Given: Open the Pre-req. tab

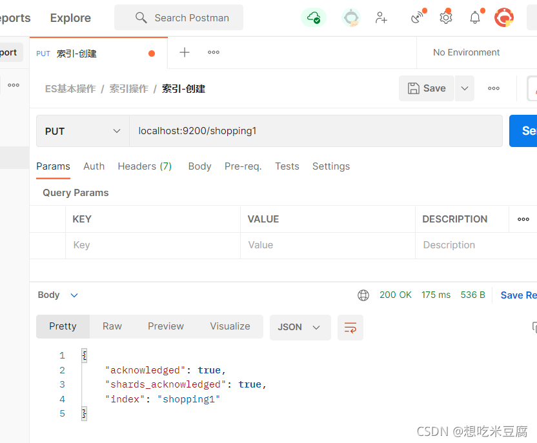Looking at the screenshot, I should point(243,166).
